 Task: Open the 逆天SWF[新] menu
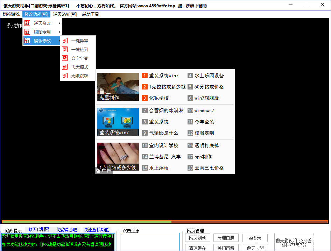point(65,14)
